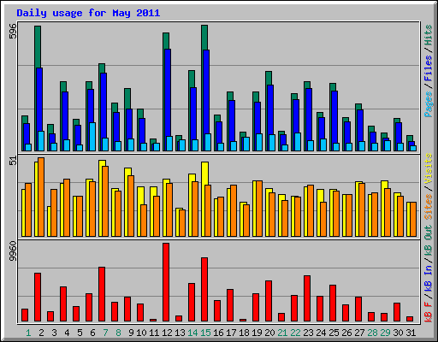Select day 24 label on the x-axis

(321, 333)
